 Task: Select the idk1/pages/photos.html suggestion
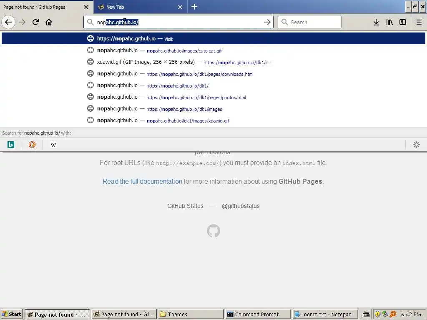tap(213, 97)
